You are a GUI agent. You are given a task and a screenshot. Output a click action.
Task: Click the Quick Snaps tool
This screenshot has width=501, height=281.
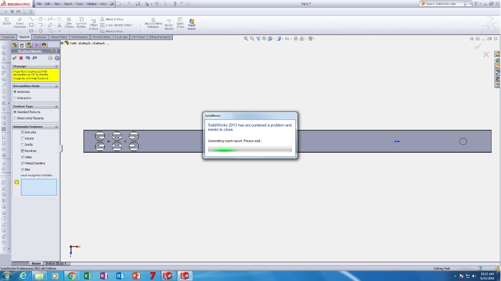[180, 23]
